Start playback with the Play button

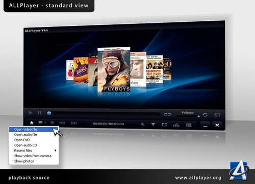coord(31,113)
